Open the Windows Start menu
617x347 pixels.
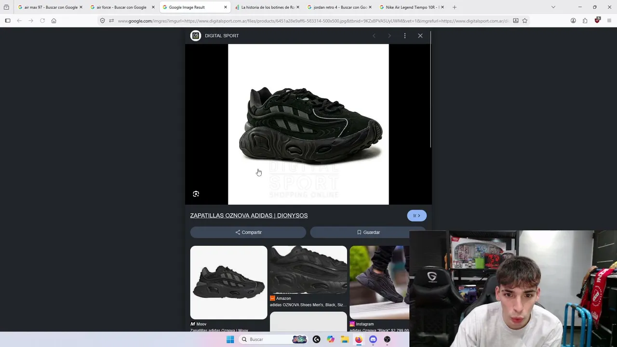(x=230, y=339)
